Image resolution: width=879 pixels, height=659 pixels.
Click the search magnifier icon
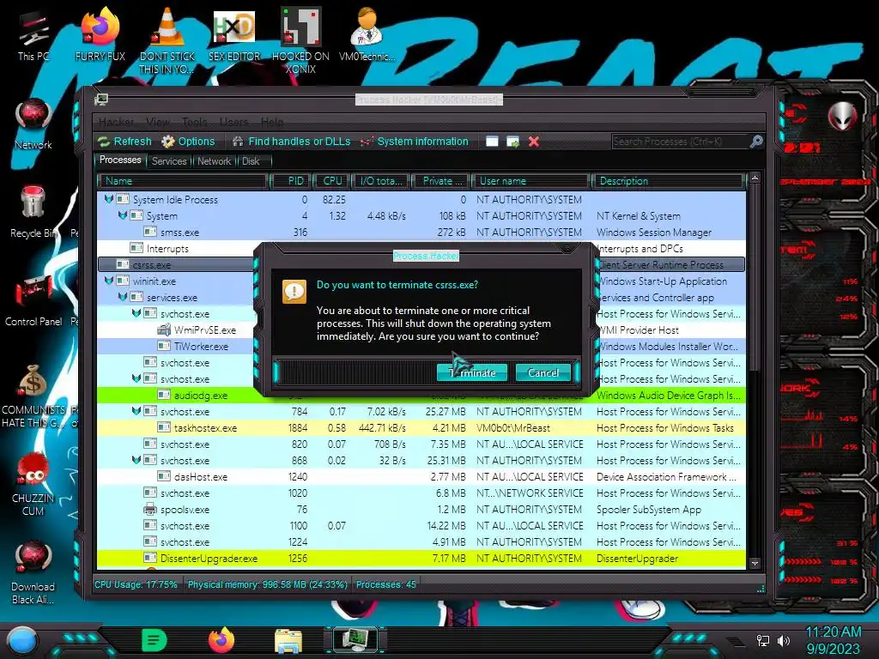tap(756, 142)
